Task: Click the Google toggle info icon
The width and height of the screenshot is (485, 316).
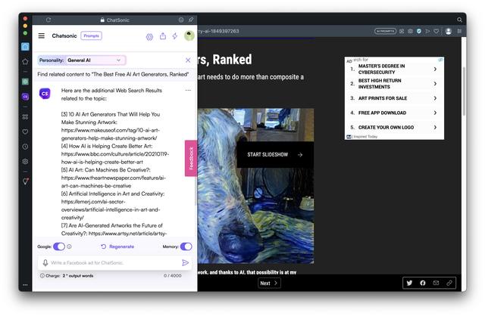Action: point(69,246)
